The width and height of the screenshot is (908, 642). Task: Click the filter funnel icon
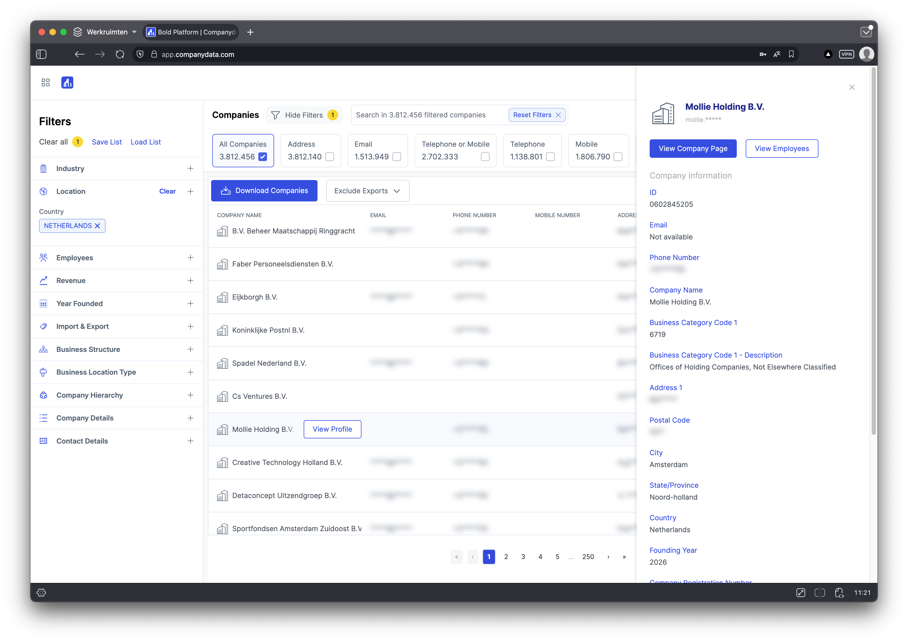point(275,115)
